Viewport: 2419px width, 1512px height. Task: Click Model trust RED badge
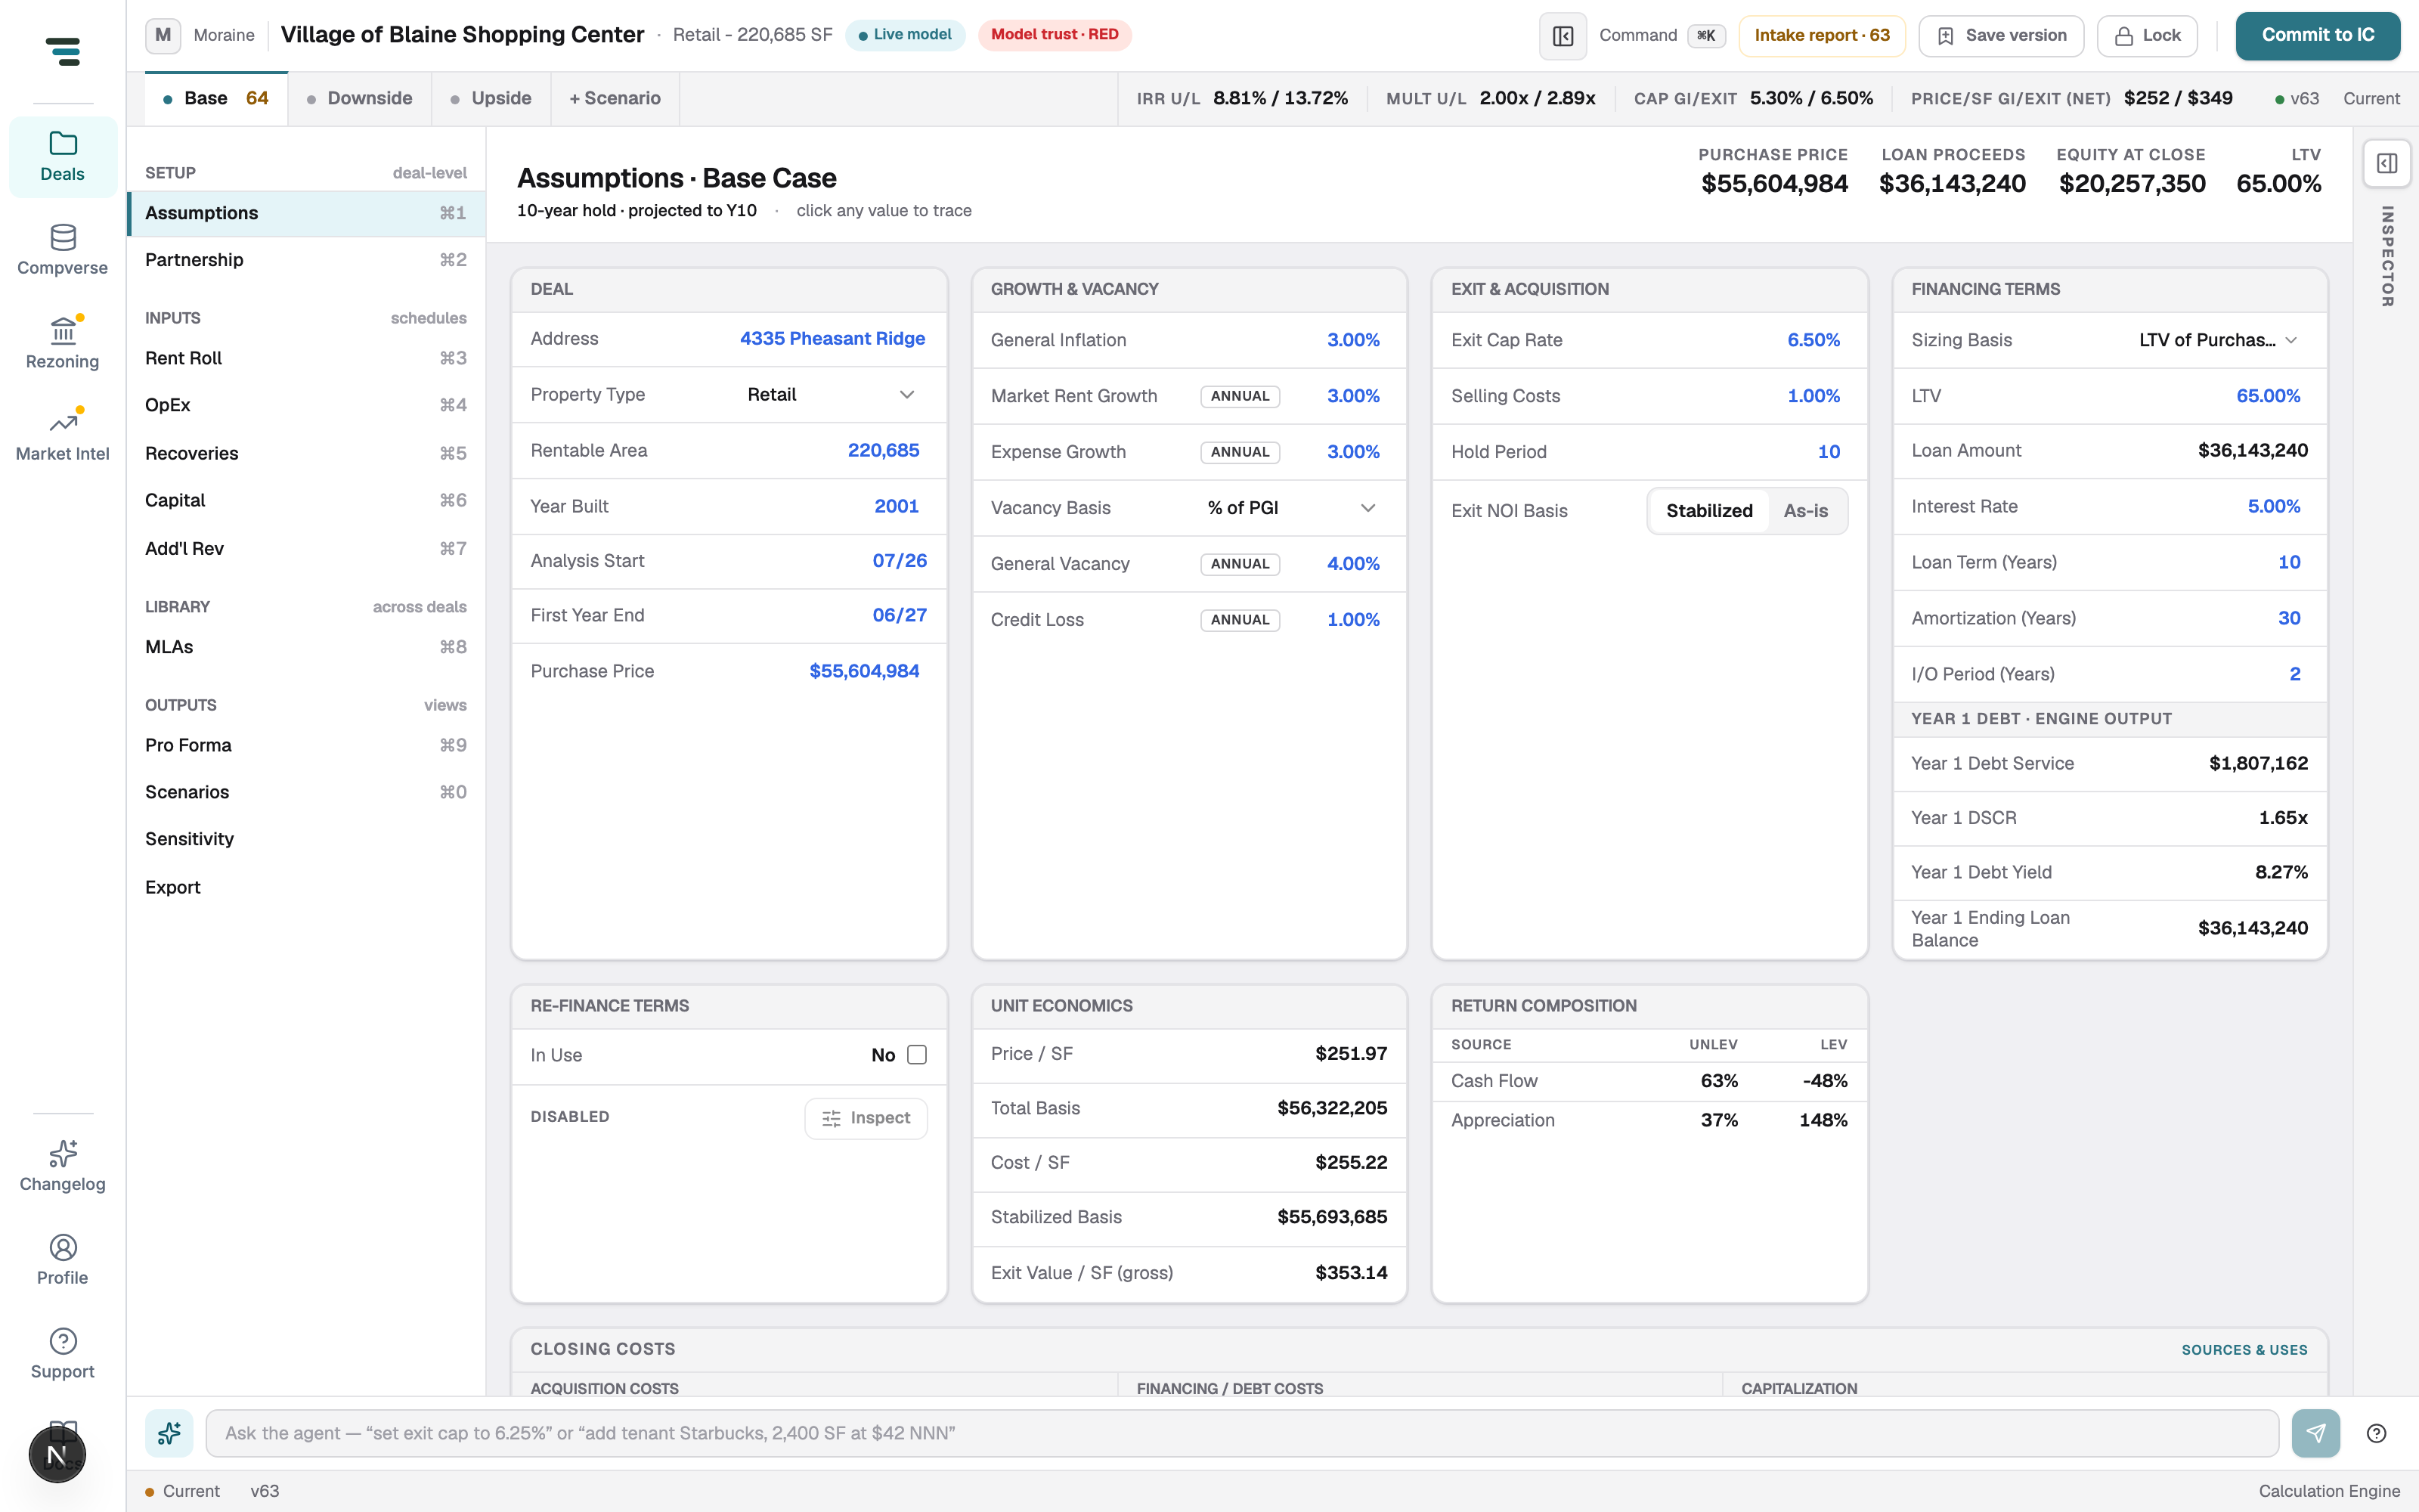tap(1055, 35)
